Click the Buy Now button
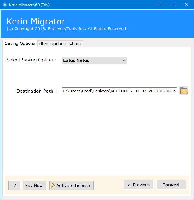Viewport: 194px width, 200px height. tap(34, 185)
